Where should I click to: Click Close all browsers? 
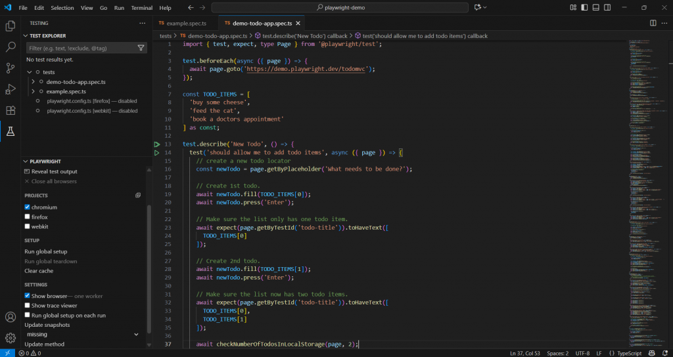click(54, 181)
